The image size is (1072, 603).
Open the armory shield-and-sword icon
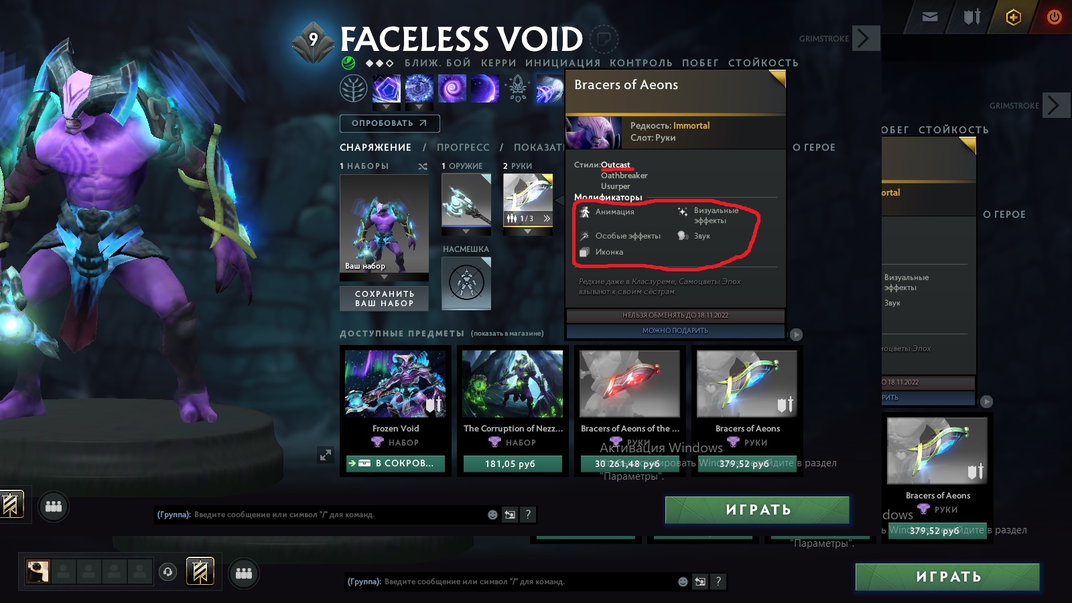pyautogui.click(x=972, y=17)
